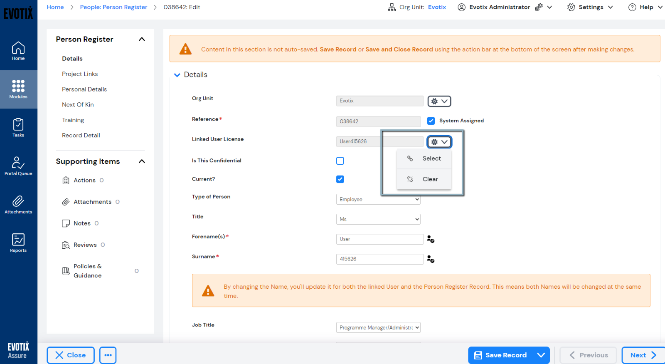Click the Policies & Guidance book icon
Viewport: 665px width, 364px height.
tap(66, 271)
